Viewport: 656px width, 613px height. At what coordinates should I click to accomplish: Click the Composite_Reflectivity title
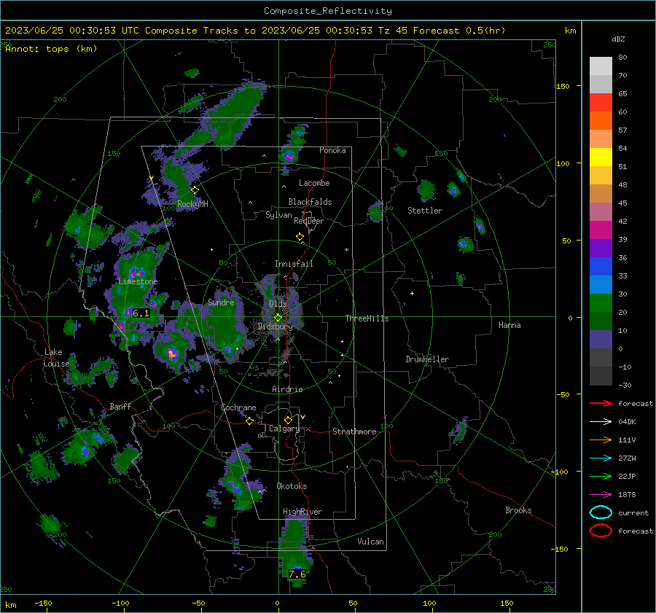coord(328,11)
